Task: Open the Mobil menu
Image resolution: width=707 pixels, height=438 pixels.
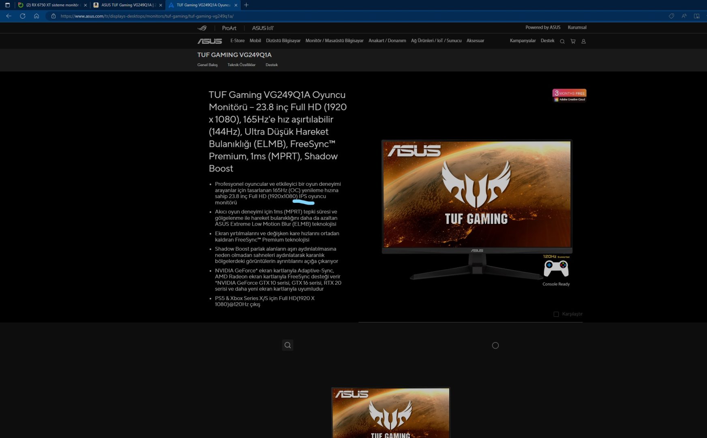Action: (x=255, y=41)
